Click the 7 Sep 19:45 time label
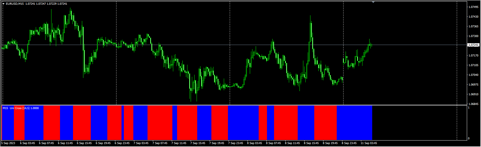This screenshot has width=481, height=147. coord(217,143)
